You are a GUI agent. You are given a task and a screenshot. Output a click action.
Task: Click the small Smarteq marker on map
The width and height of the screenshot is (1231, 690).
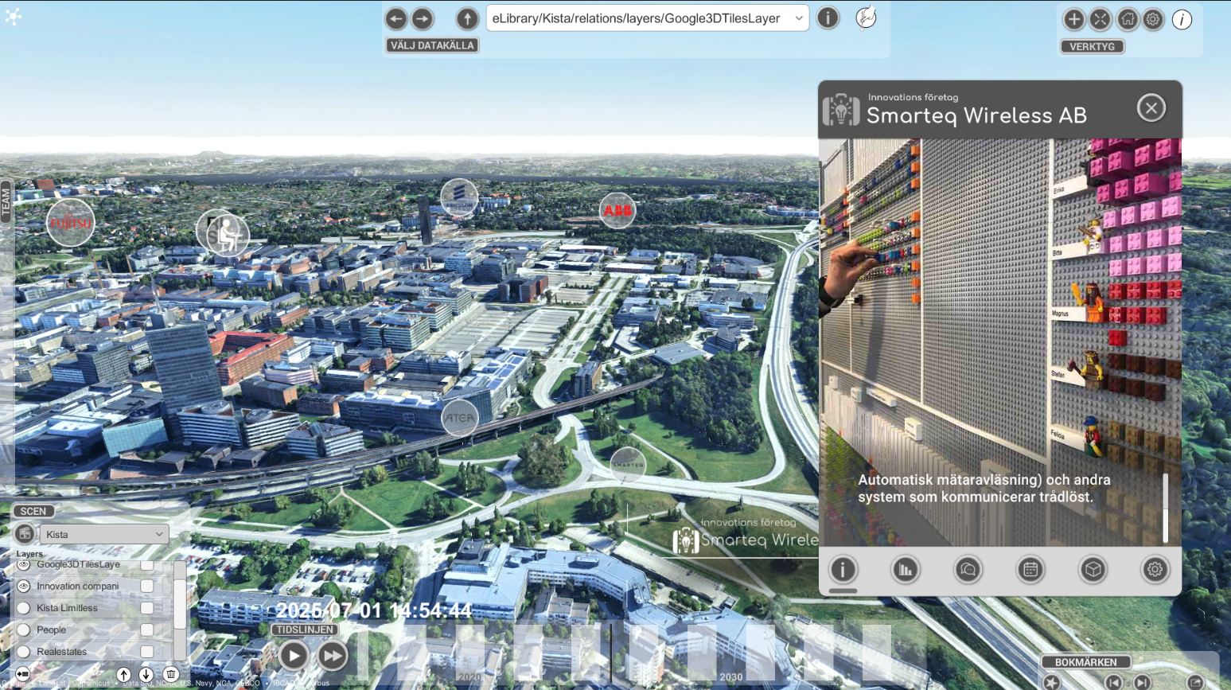click(627, 464)
